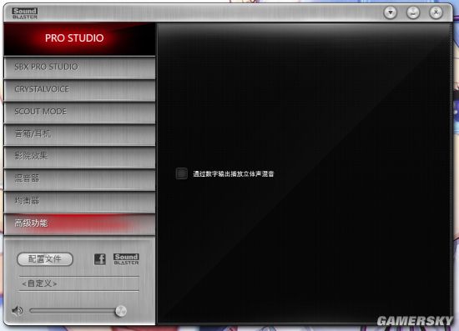Click the Sound Blaster logo in title bar
Screen dimensions: 459x331
point(25,13)
